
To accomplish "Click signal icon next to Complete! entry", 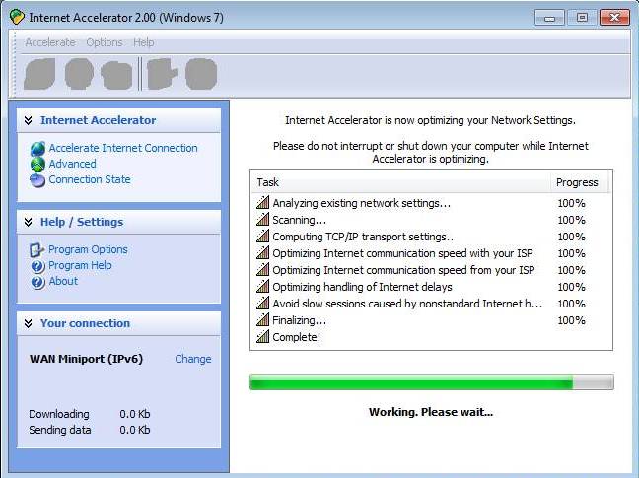I will [263, 336].
